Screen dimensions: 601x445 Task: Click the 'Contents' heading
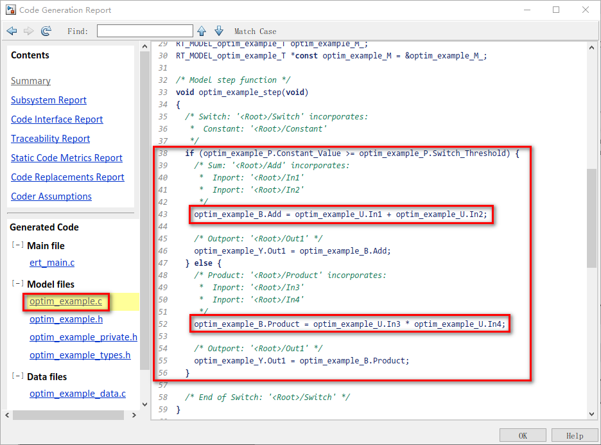(30, 55)
